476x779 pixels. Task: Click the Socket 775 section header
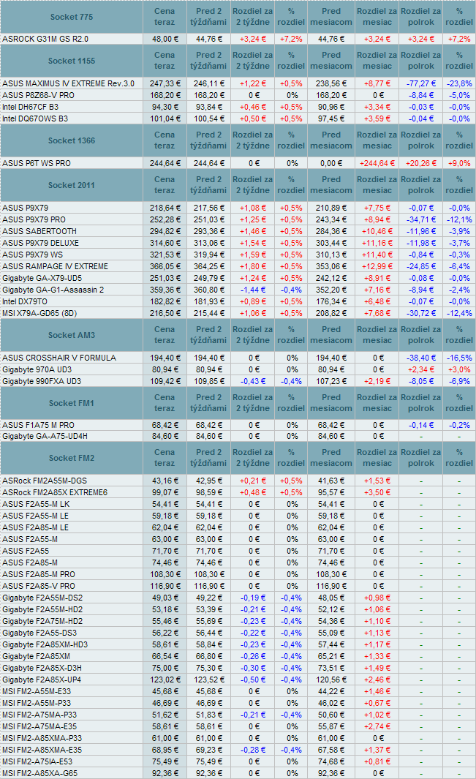[x=72, y=17]
